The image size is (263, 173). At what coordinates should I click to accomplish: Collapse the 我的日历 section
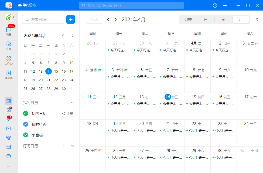coord(72,103)
